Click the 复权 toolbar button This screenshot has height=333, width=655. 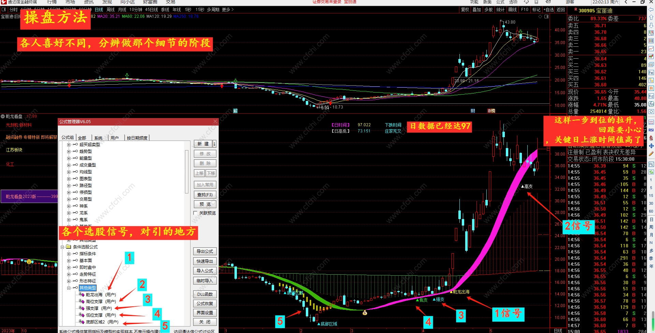click(465, 10)
